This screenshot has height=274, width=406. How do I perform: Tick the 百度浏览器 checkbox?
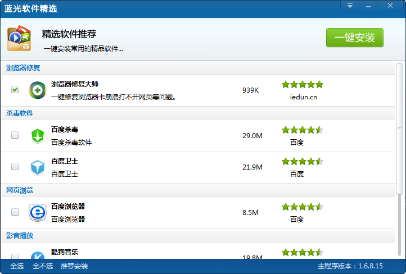click(15, 212)
